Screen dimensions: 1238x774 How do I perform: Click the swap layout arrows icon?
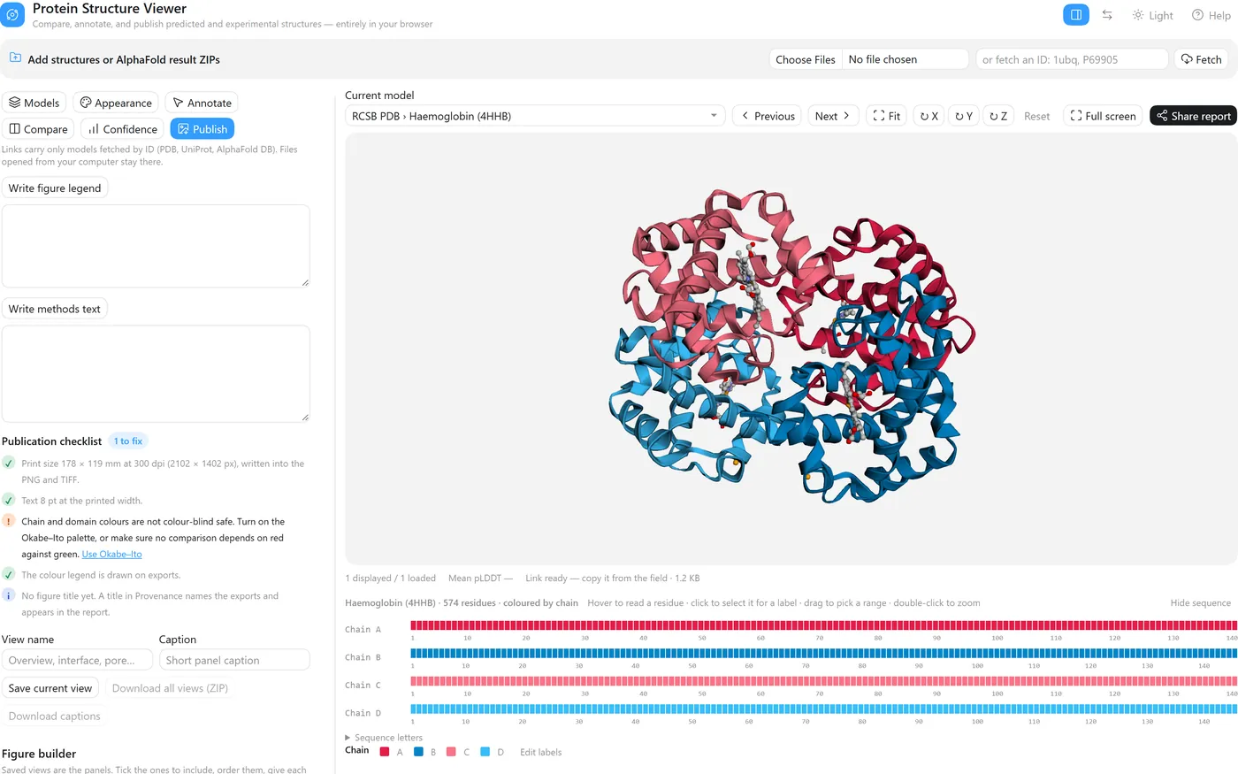click(x=1107, y=15)
